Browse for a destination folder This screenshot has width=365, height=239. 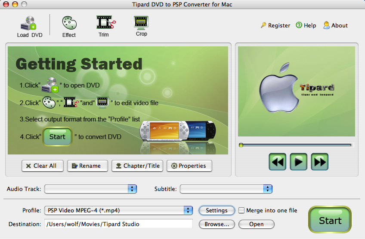(x=217, y=224)
